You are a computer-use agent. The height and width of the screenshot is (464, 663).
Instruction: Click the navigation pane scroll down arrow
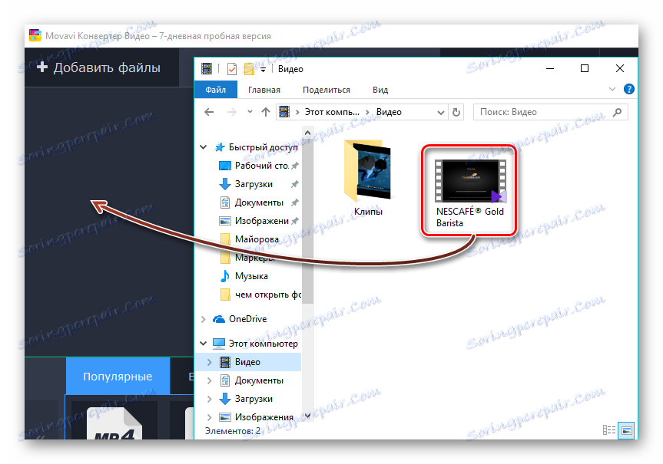click(307, 416)
